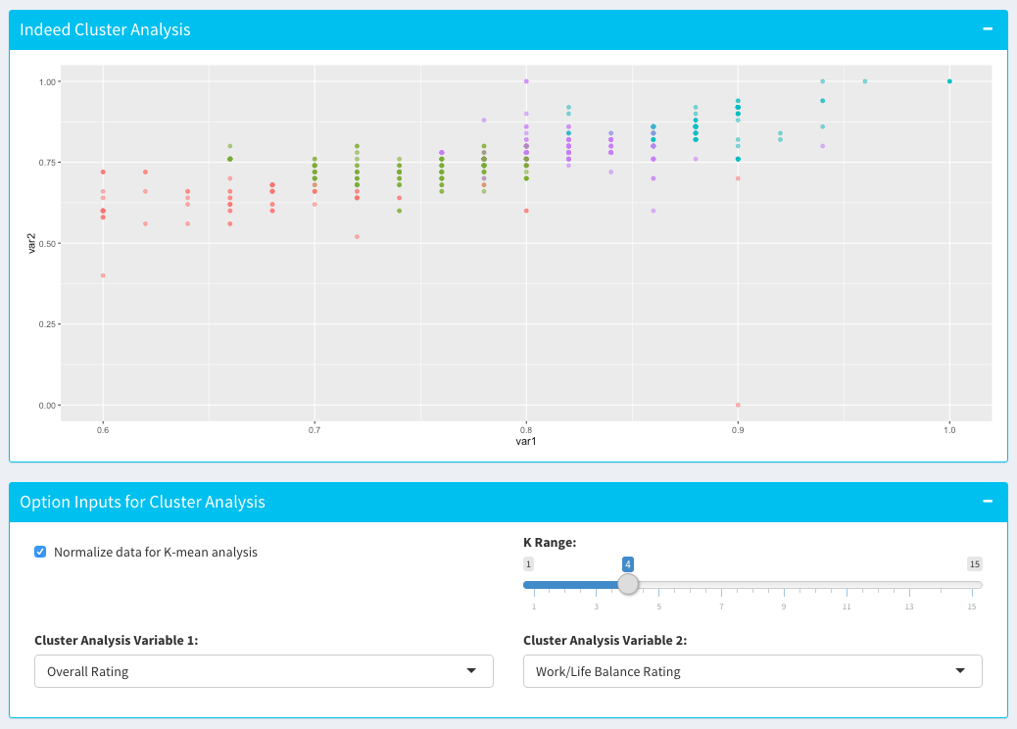Click the "Cluster Analysis Variable 2:" label
The width and height of the screenshot is (1017, 729).
(605, 640)
